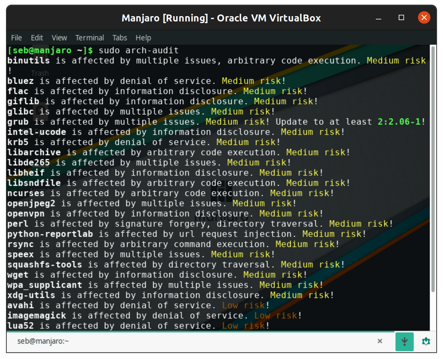Click the binutils package name
This screenshot has height=359, width=443.
28,61
